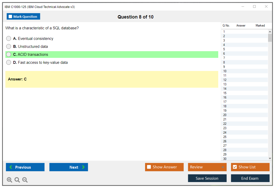276x189 pixels.
Task: Jump to question 8 in list
Action: click(224, 62)
